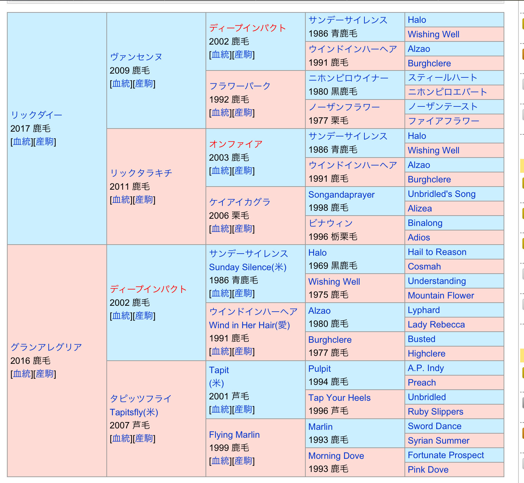Viewport: 524px width, 483px height.
Task: Click the Understanding link
Action: click(x=437, y=281)
